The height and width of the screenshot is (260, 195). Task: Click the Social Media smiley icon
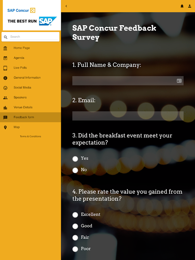click(x=5, y=88)
